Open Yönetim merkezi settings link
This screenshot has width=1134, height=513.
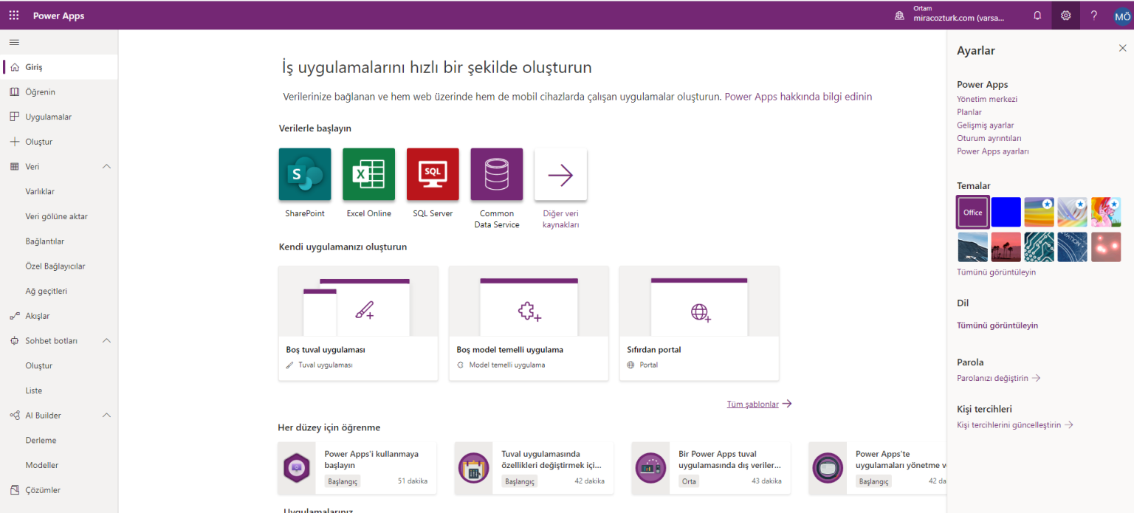(987, 99)
